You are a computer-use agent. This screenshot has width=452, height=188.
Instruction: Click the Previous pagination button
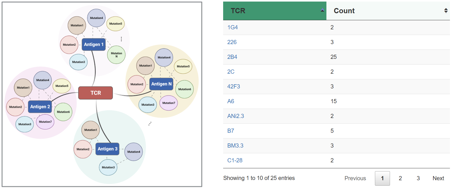click(x=355, y=178)
